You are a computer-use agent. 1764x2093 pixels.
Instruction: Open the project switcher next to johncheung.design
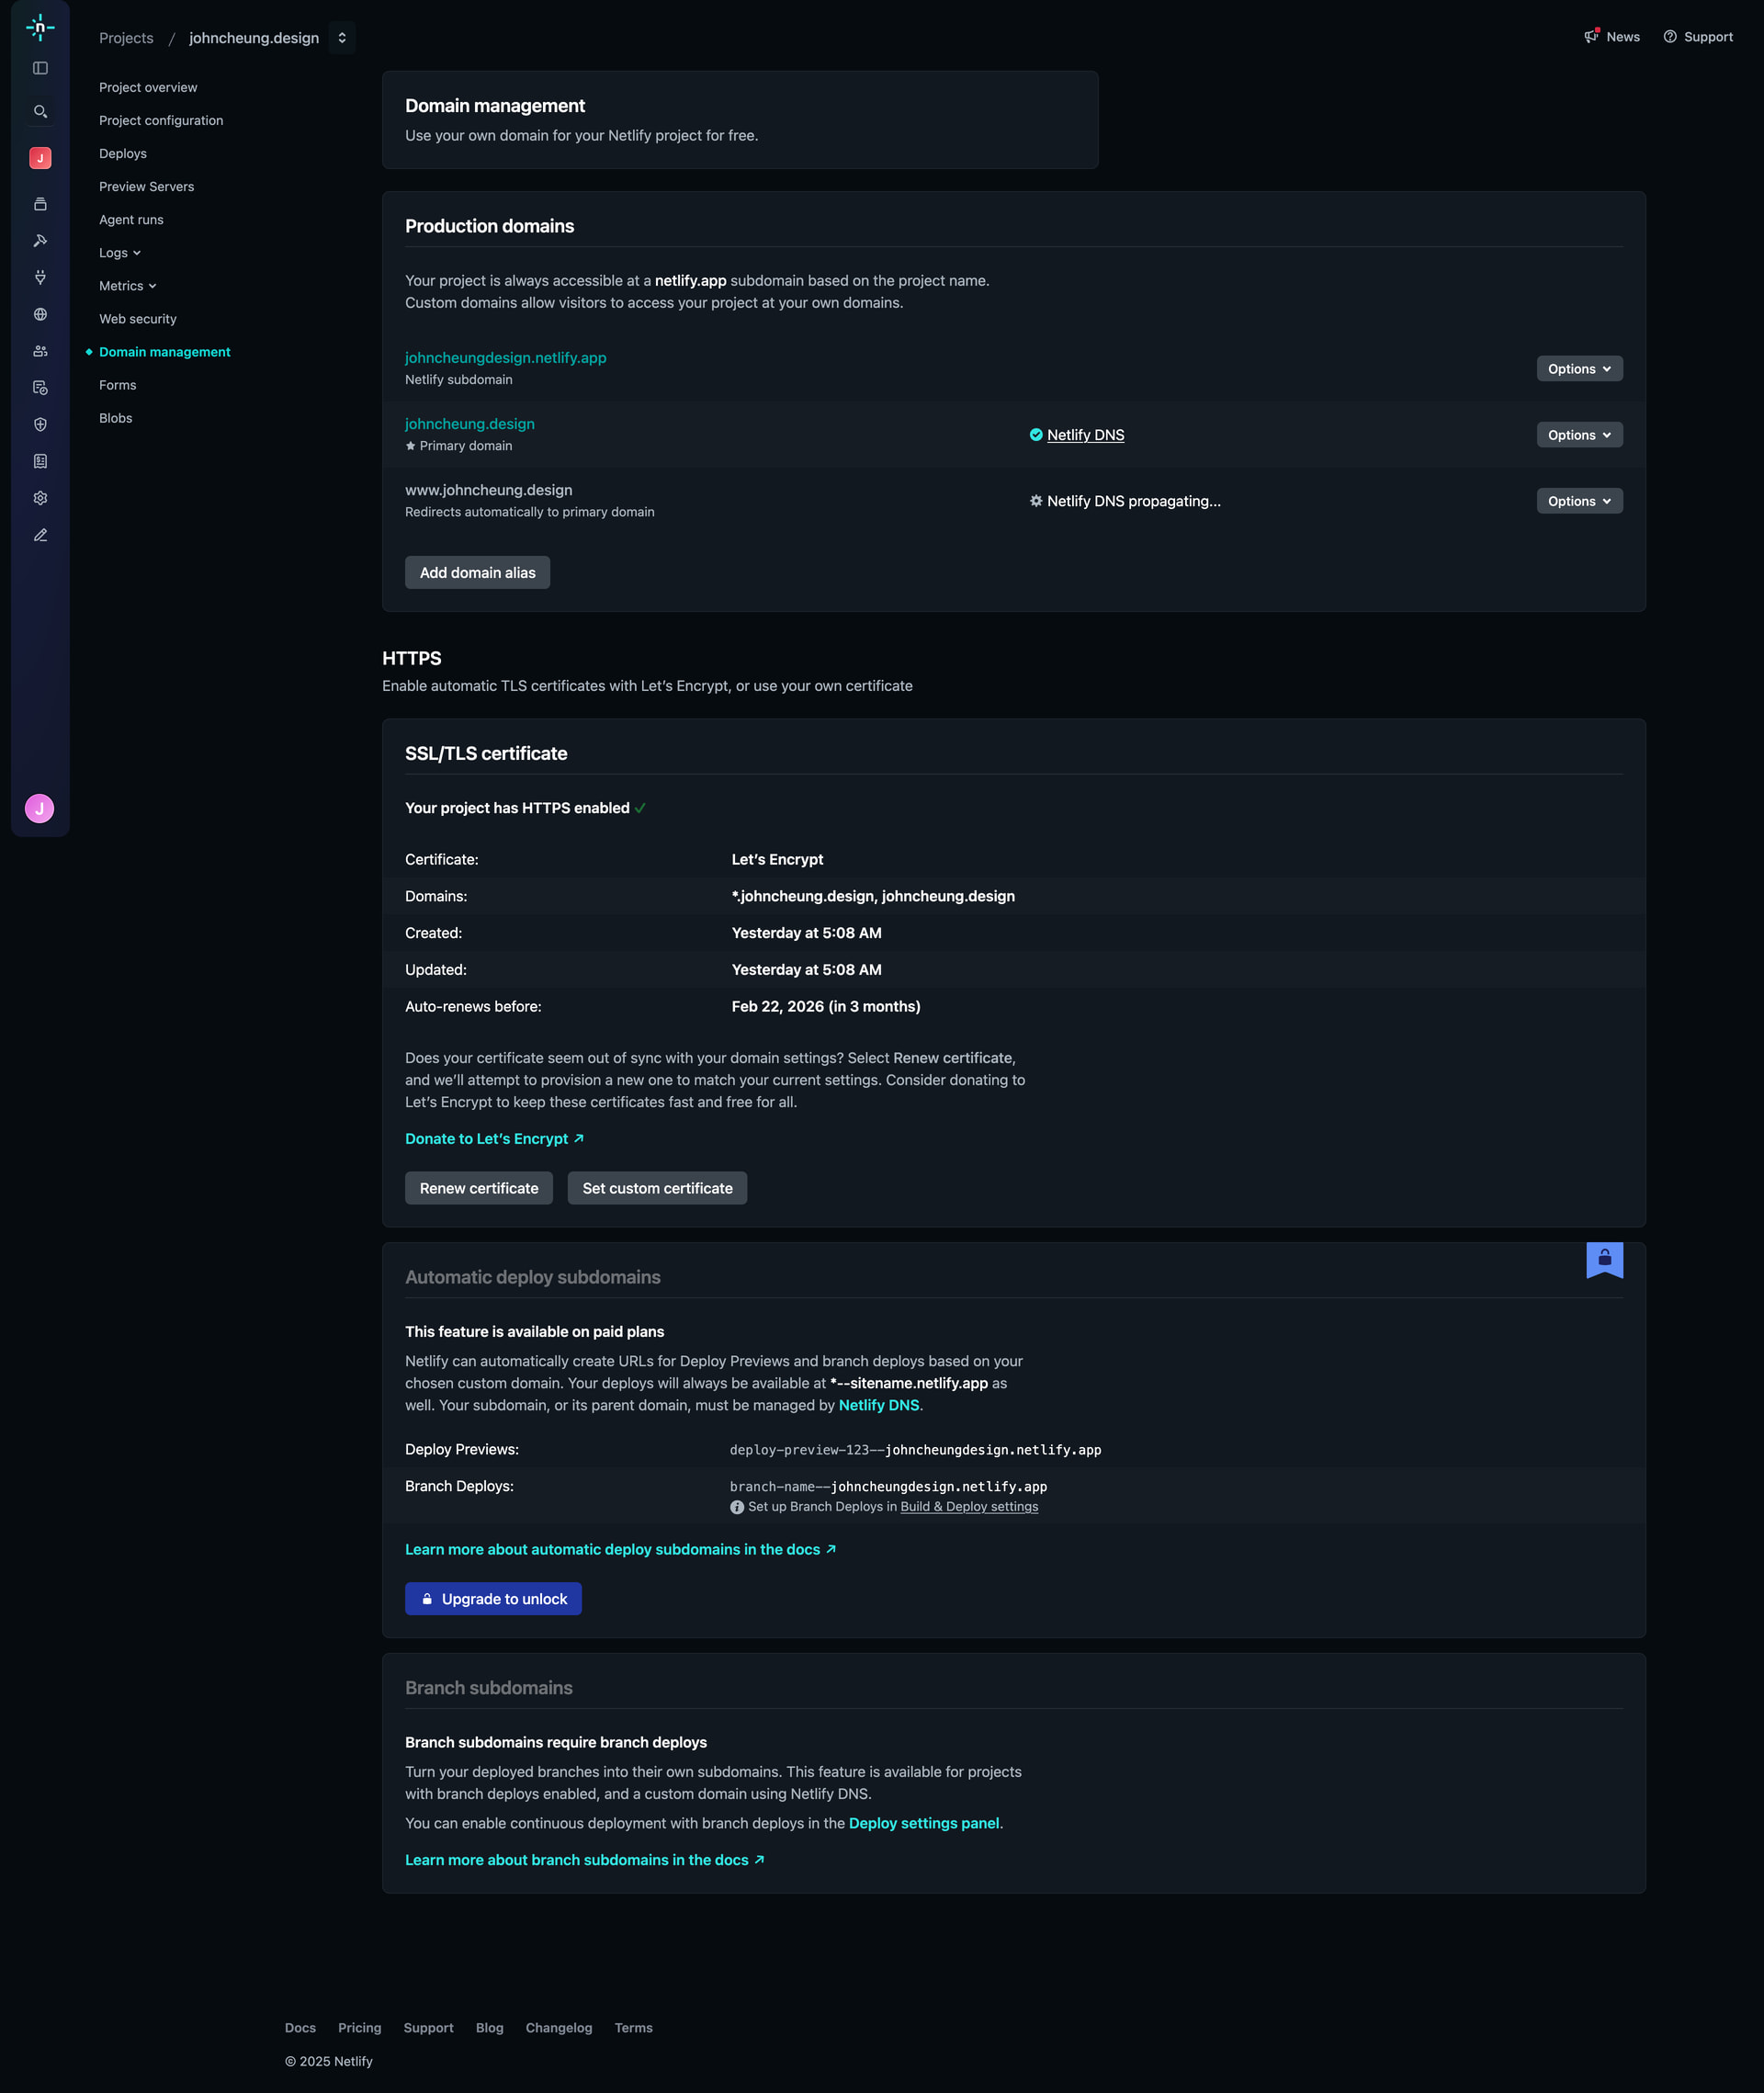coord(342,38)
